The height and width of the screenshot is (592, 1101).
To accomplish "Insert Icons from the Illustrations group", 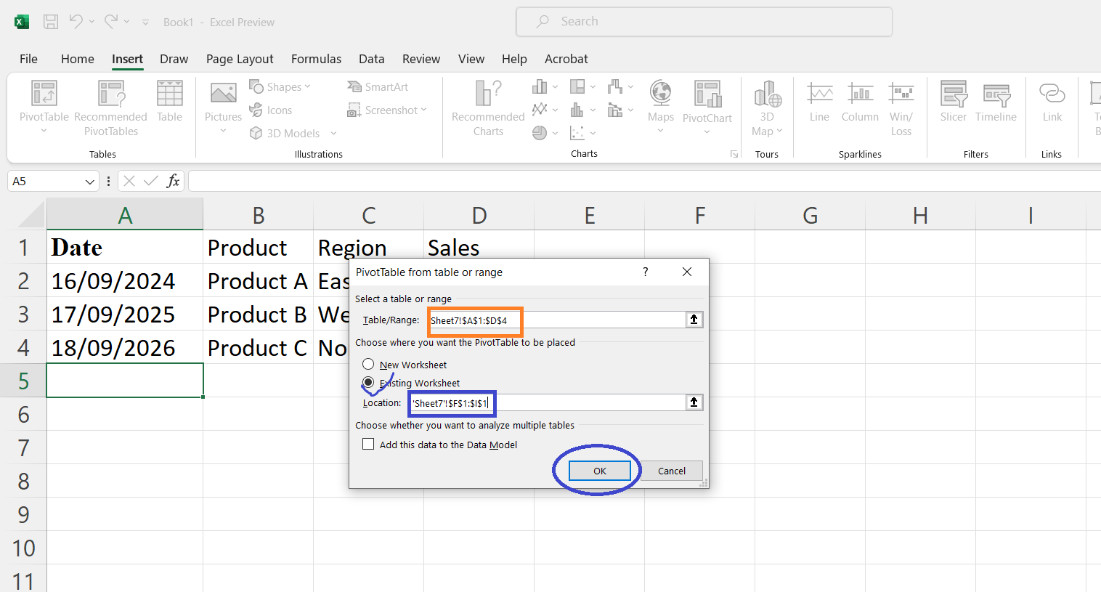I will pyautogui.click(x=270, y=110).
